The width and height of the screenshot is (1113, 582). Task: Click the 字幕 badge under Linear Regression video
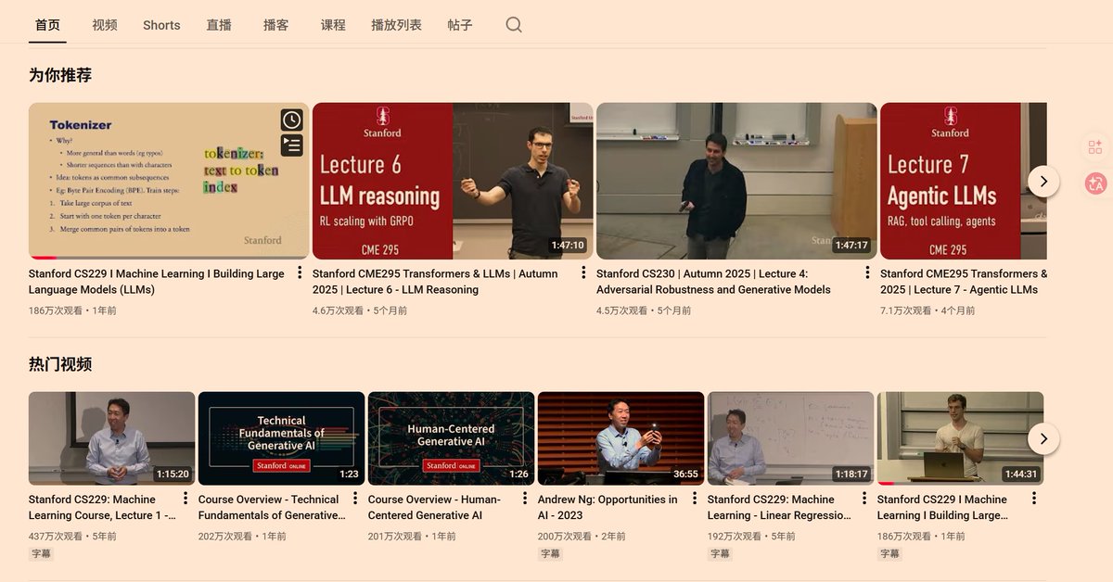pyautogui.click(x=720, y=553)
